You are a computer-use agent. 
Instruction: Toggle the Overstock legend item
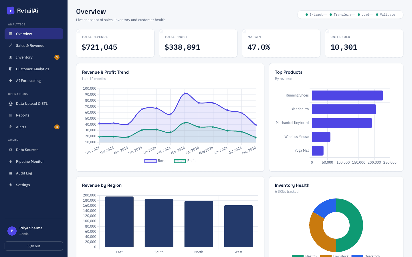(x=366, y=256)
